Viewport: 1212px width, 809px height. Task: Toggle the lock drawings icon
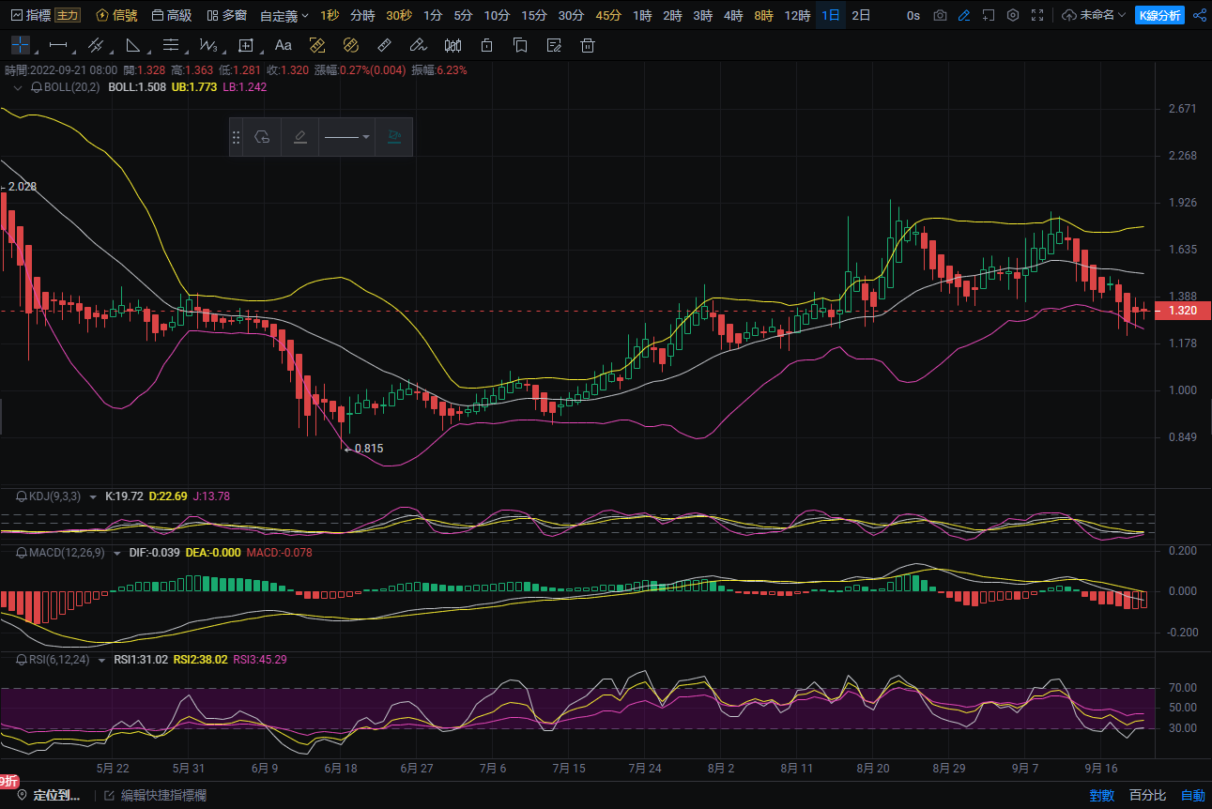click(x=486, y=45)
